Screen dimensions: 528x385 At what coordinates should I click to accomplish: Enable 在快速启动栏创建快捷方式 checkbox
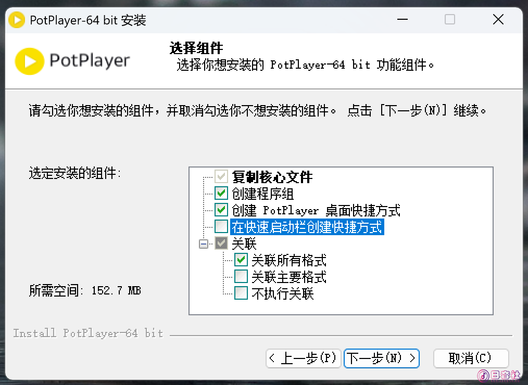221,227
